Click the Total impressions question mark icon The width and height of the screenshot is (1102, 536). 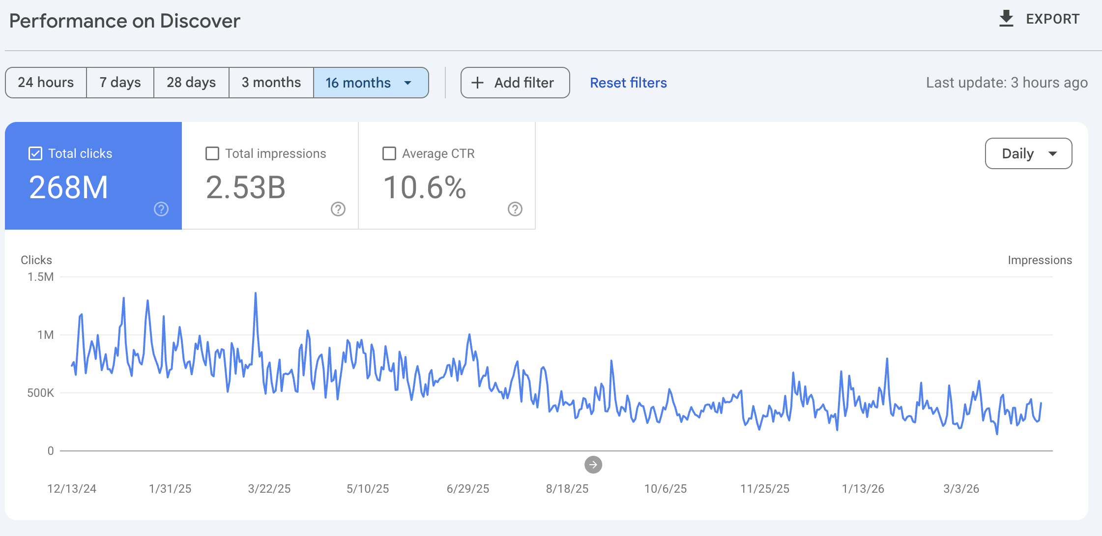tap(337, 209)
